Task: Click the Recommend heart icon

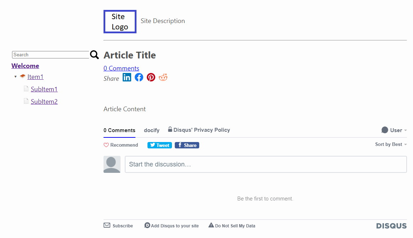Action: 106,145
